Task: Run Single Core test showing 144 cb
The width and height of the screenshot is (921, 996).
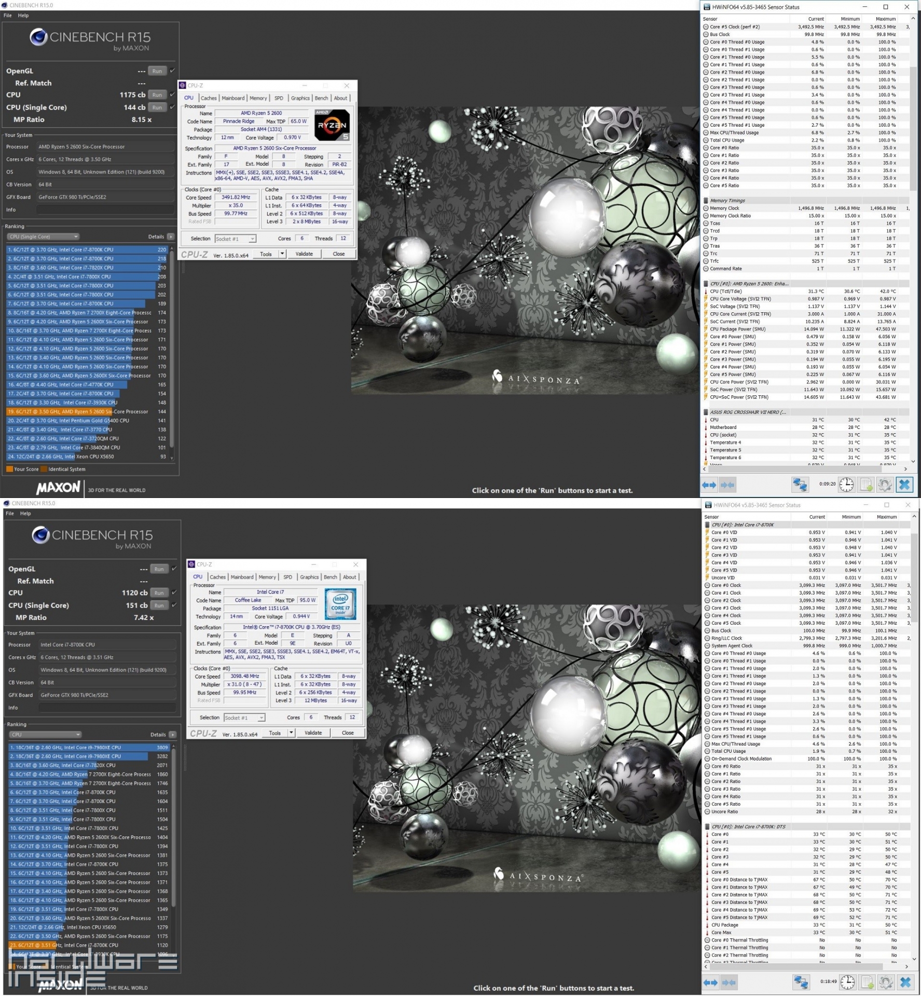Action: click(x=157, y=107)
